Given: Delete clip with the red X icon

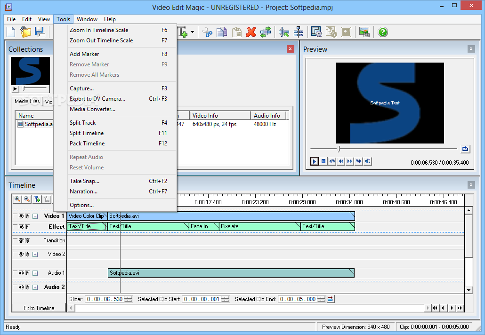Looking at the screenshot, I should coord(251,32).
